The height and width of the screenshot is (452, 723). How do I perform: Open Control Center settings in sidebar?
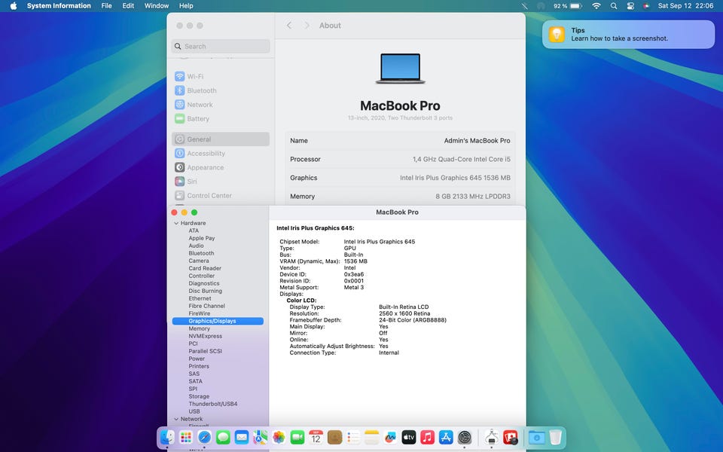point(221,196)
